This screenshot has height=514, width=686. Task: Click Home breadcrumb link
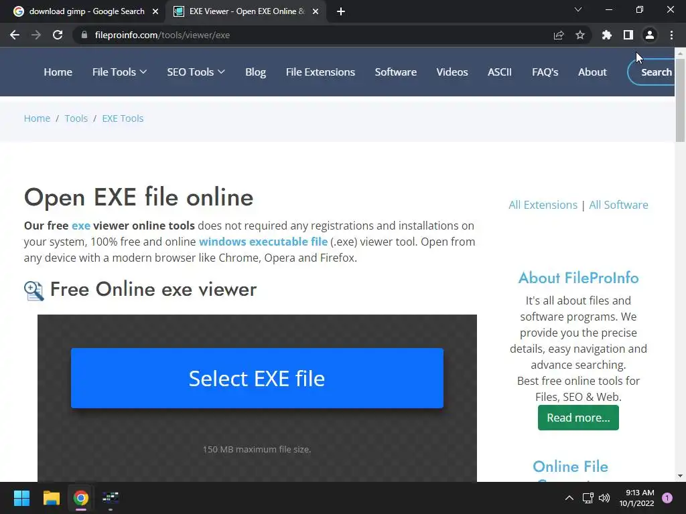pos(38,118)
